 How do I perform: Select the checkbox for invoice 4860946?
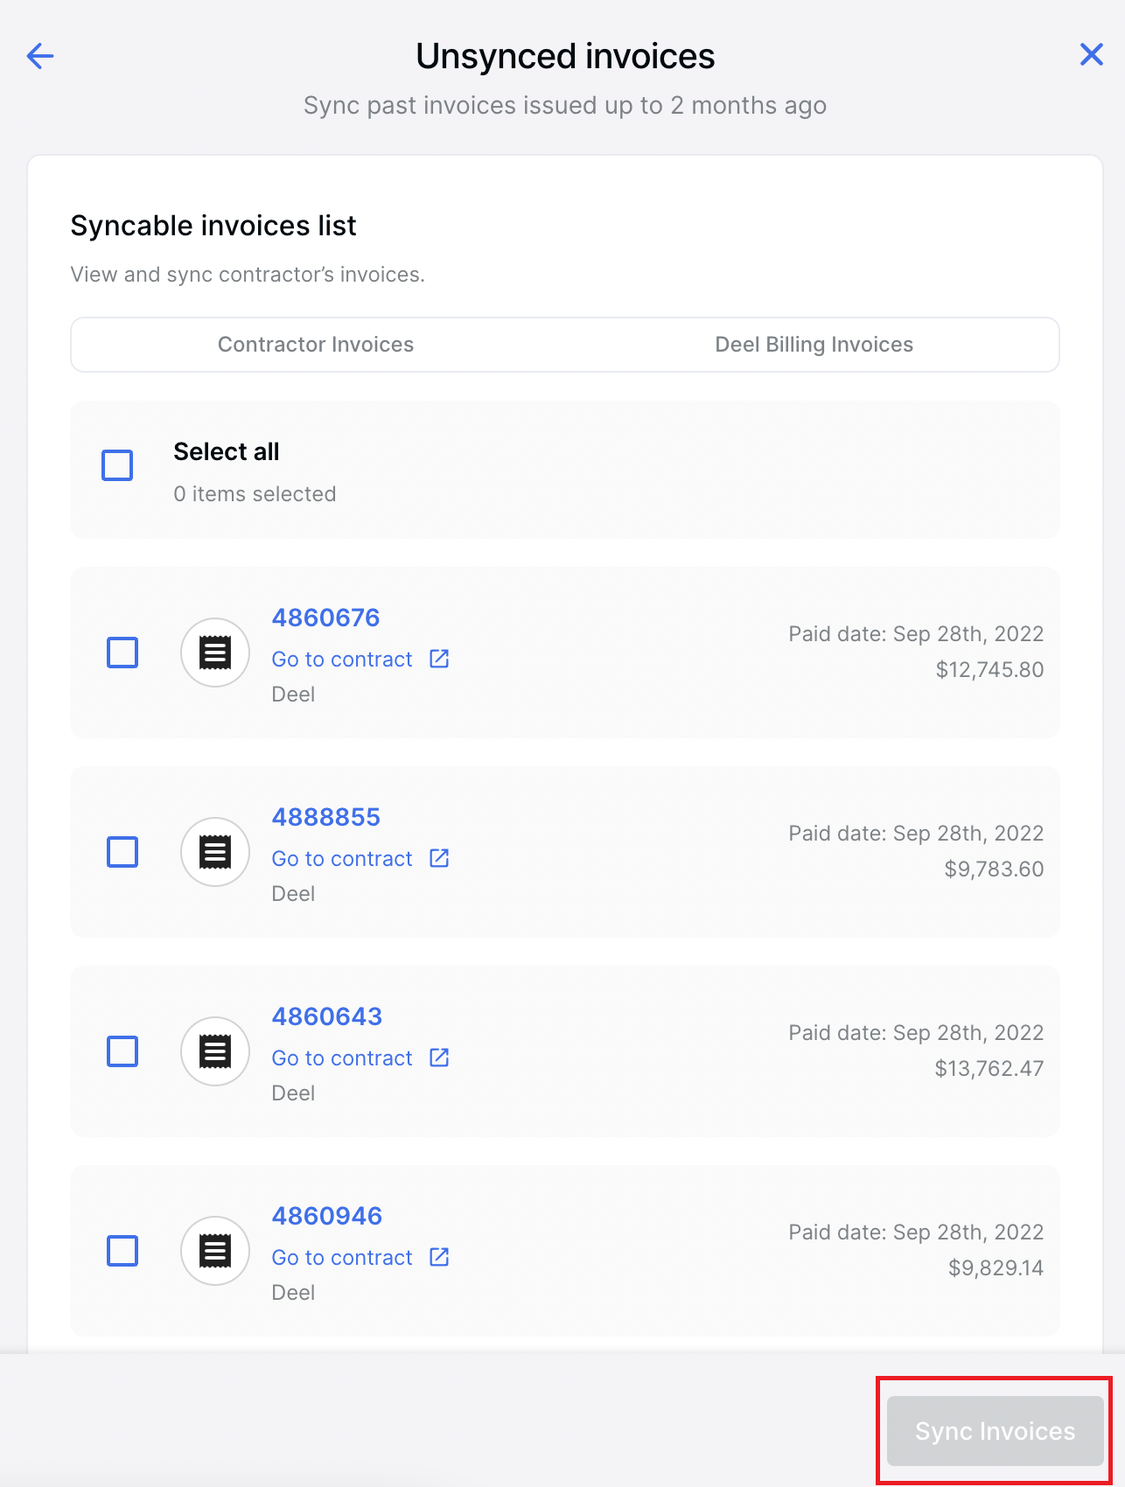click(x=122, y=1251)
